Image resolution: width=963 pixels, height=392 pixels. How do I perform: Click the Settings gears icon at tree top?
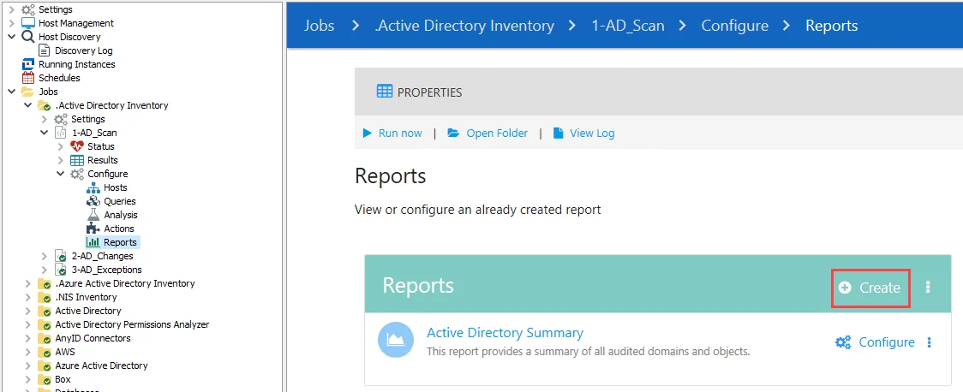[x=28, y=9]
